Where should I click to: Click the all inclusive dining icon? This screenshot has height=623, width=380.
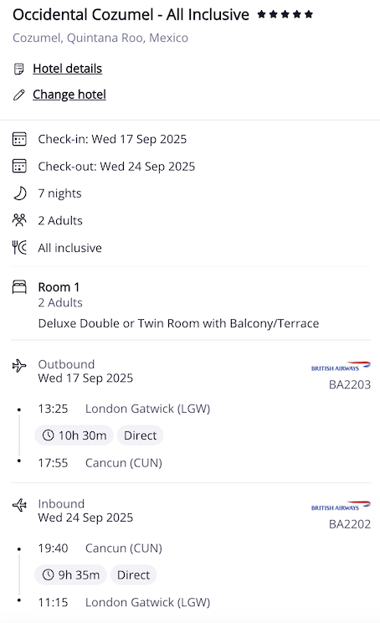pyautogui.click(x=19, y=248)
